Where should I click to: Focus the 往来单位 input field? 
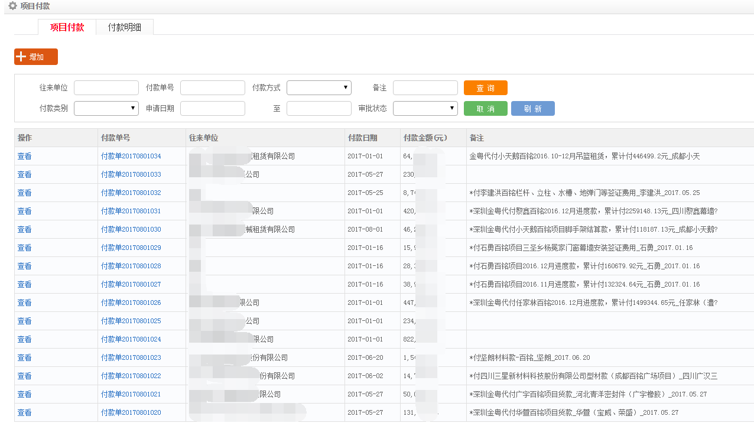[106, 88]
